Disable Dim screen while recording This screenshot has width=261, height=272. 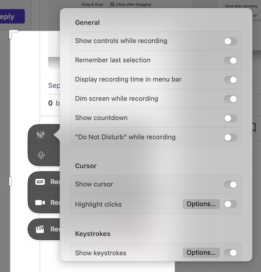(230, 99)
